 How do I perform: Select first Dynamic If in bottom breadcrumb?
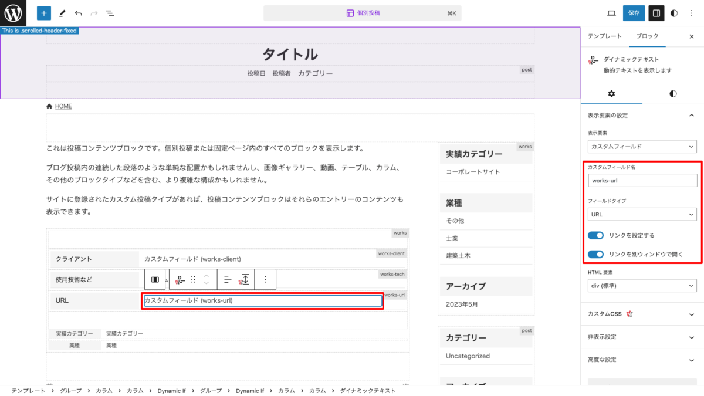(172, 390)
